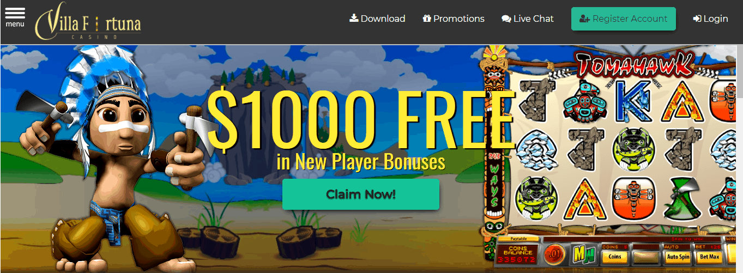Screen dimensions: 743x273
Task: Click the download arrow icon
Action: [354, 18]
